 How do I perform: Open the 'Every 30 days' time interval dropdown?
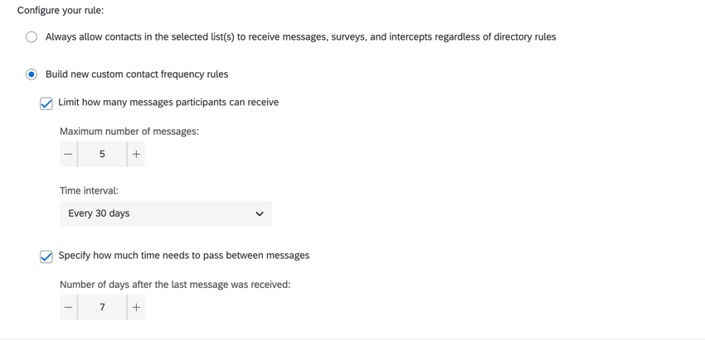165,213
